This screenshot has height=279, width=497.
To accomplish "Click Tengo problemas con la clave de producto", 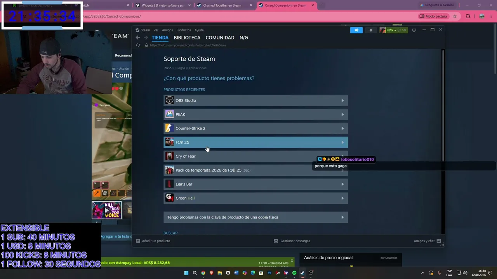I will (x=255, y=217).
